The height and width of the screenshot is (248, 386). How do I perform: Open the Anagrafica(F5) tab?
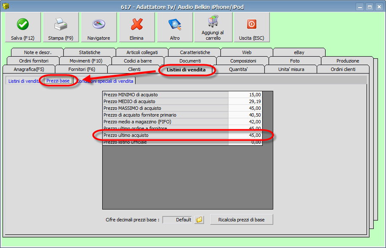[29, 69]
